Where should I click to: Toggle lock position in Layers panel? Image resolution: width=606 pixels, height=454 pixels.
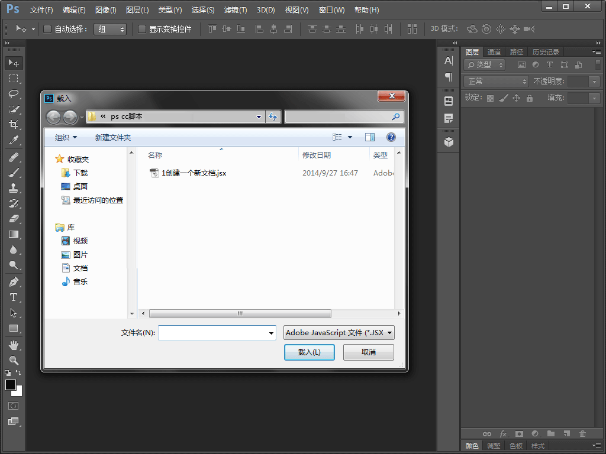[x=516, y=98]
